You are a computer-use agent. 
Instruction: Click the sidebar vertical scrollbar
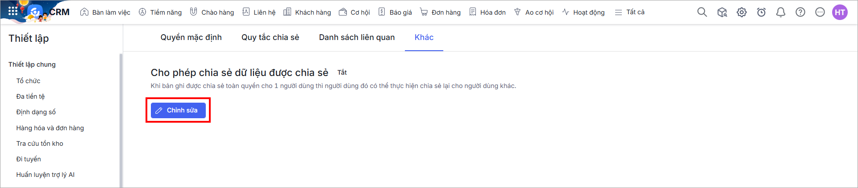coord(121,120)
